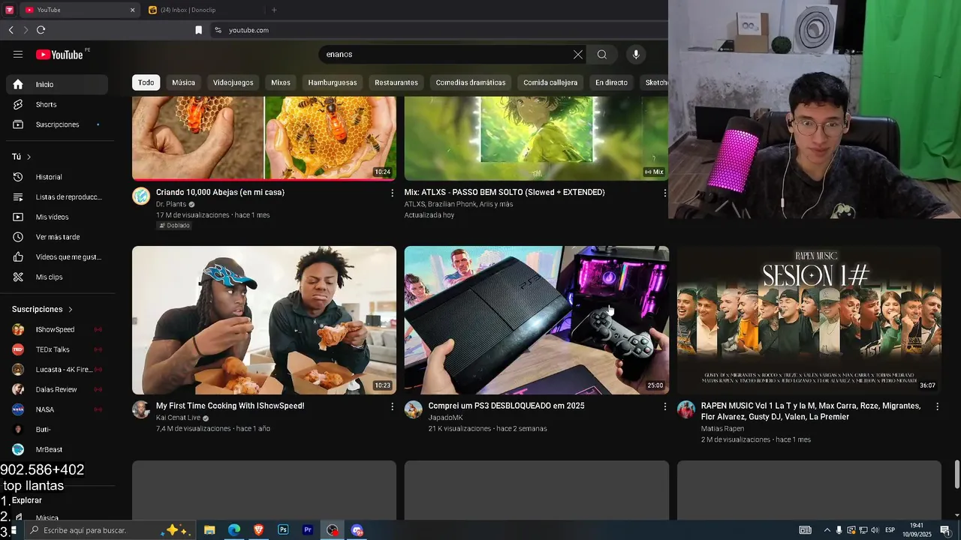Select the Restaurantes filter chip
This screenshot has height=540, width=961.
(x=396, y=82)
